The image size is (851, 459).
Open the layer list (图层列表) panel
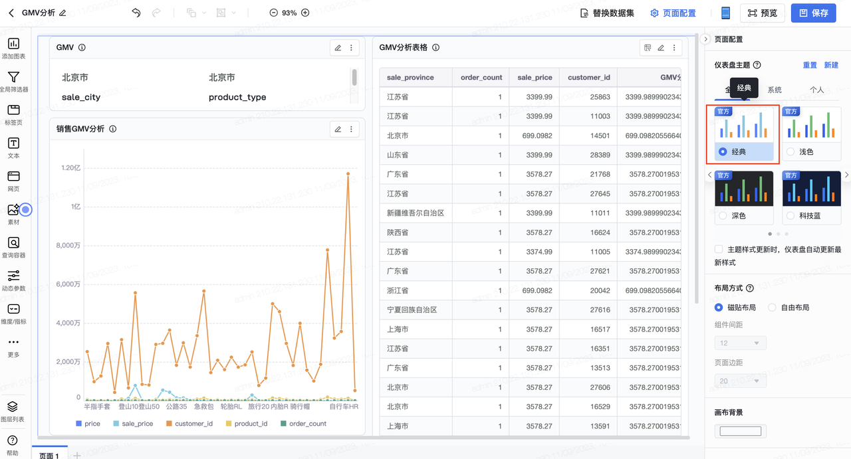pos(13,407)
